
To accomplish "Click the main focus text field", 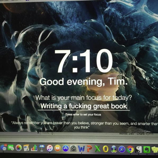I will pyautogui.click(x=84, y=106).
